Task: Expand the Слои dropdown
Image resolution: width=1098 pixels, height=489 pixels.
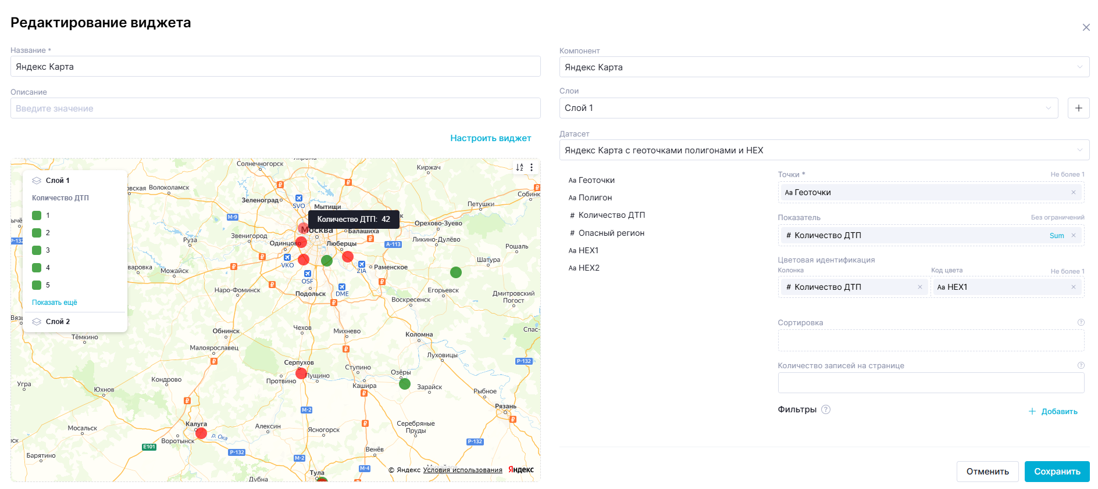Action: pyautogui.click(x=808, y=108)
